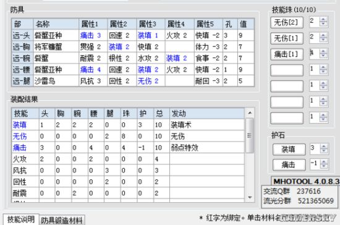The image size is (340, 225).
Task: Click the 属性5 column header
Action: (x=208, y=24)
